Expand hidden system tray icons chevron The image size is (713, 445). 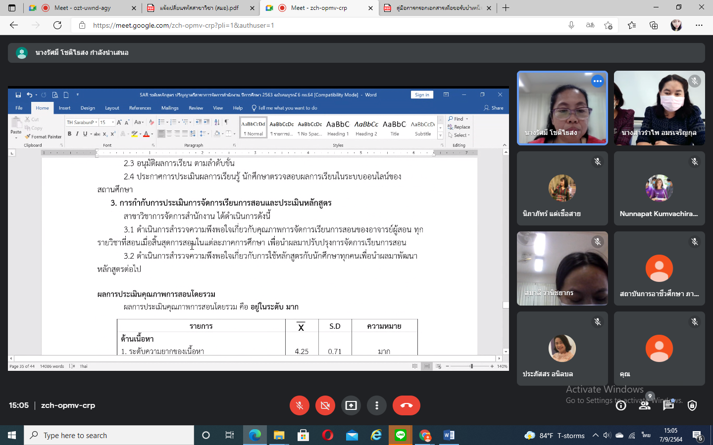click(x=595, y=435)
